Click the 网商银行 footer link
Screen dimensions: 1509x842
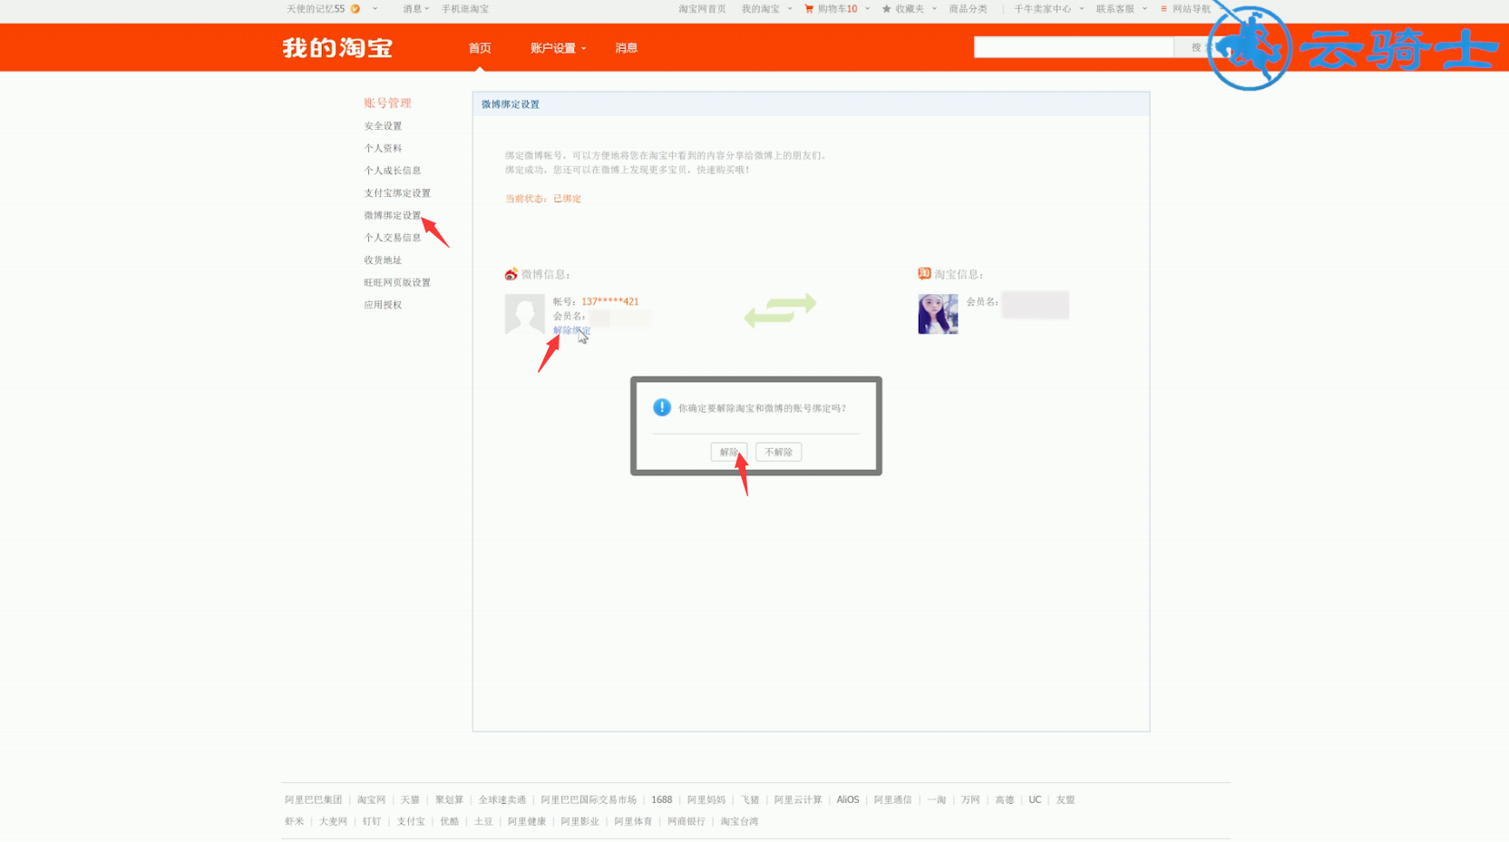[x=686, y=821]
